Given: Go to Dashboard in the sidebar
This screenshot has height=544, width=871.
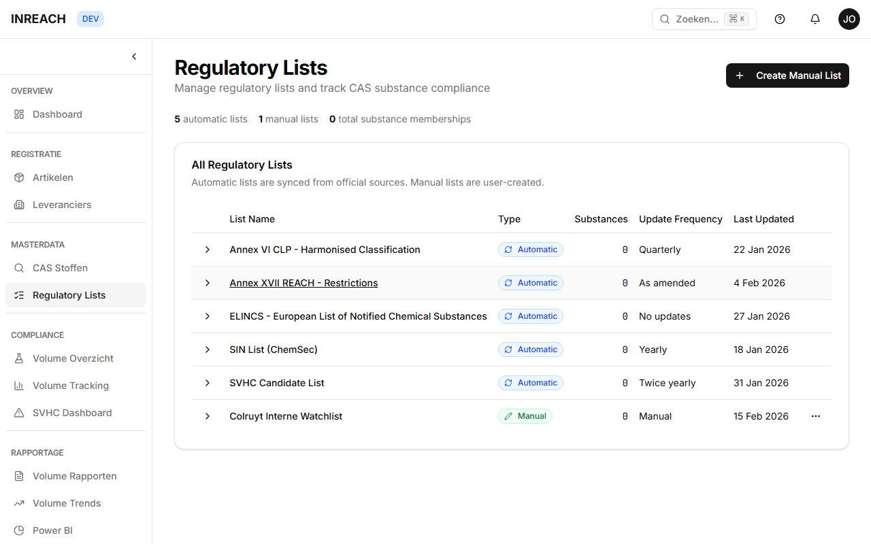Looking at the screenshot, I should click(57, 114).
